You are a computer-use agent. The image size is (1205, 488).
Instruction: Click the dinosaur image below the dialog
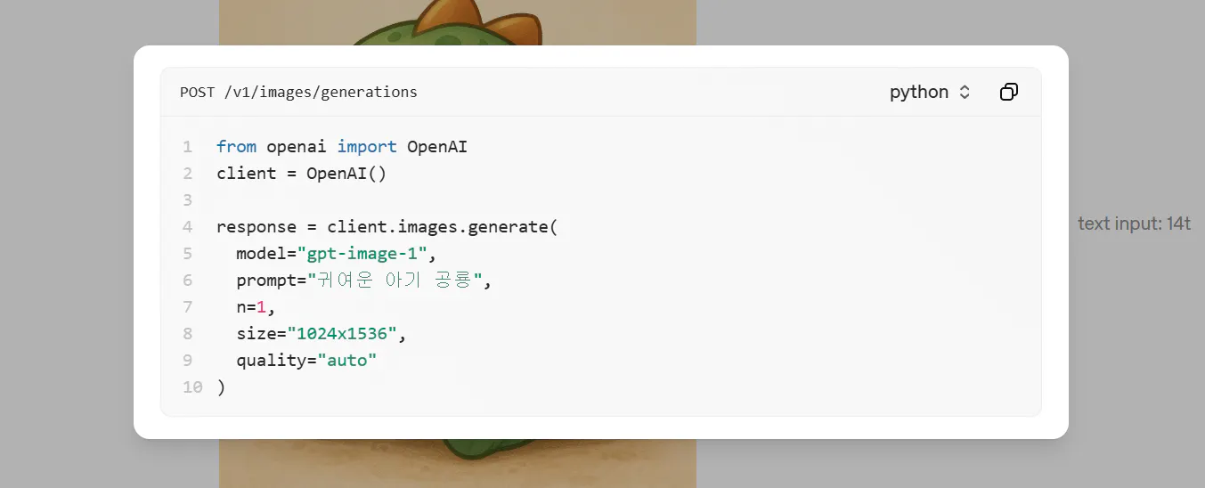click(458, 463)
